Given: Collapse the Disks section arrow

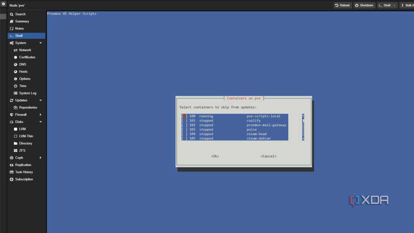Looking at the screenshot, I should pyautogui.click(x=41, y=122).
